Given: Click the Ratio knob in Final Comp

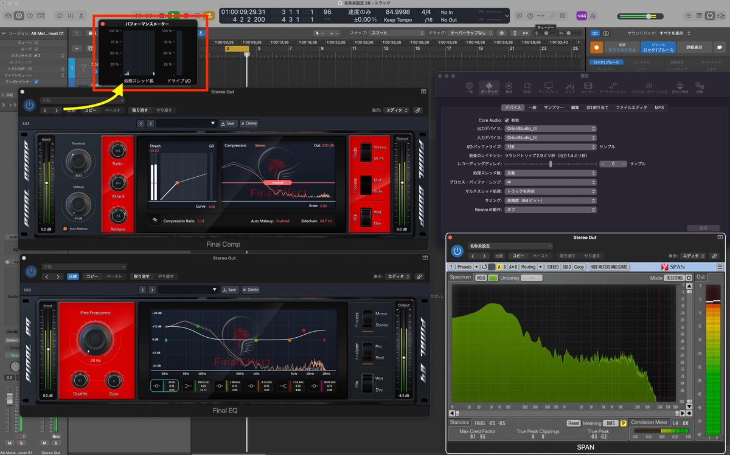Looking at the screenshot, I should point(118,149).
